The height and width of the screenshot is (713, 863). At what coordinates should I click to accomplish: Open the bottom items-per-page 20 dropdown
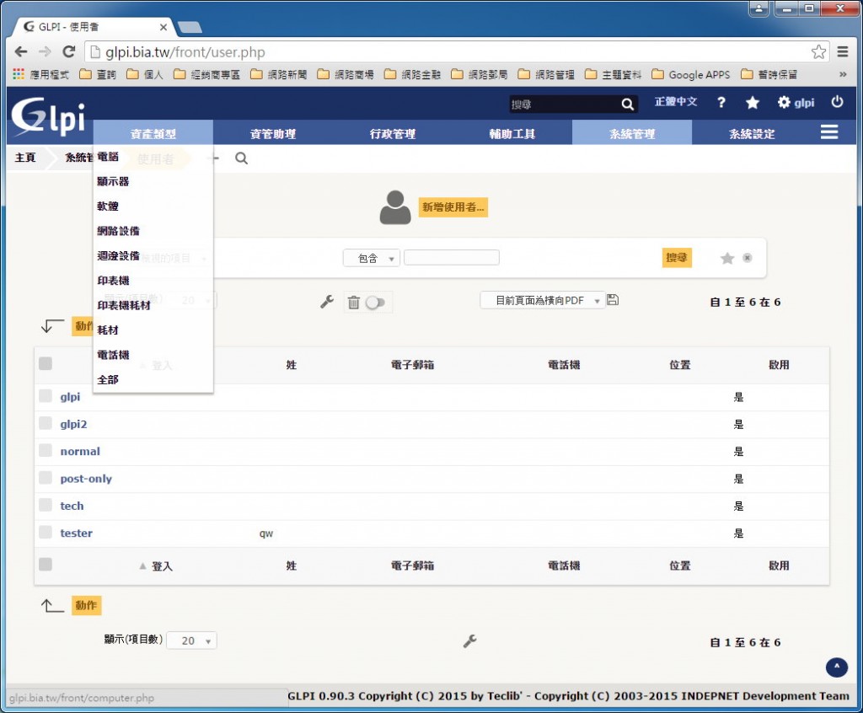tap(191, 641)
